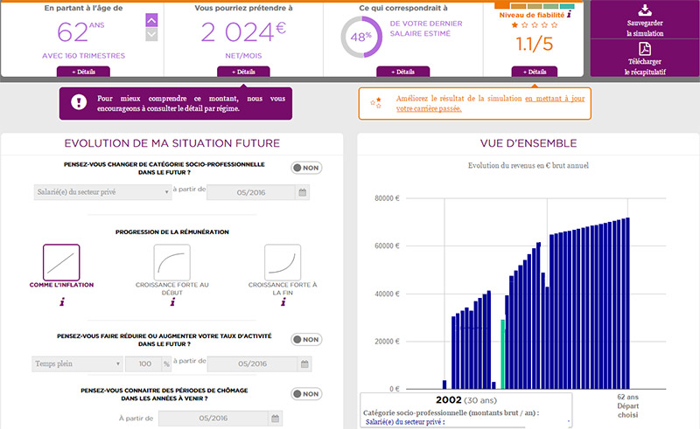
Task: Click info icon next to Niveau de fiabilité
Action: pyautogui.click(x=570, y=14)
